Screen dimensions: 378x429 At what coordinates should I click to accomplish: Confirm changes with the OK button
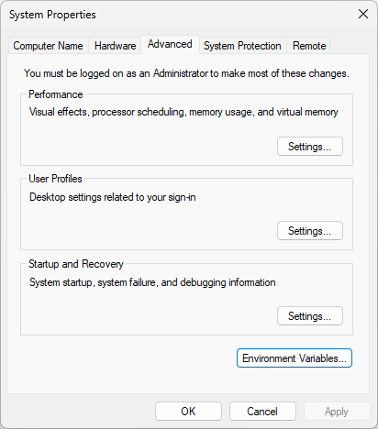188,412
